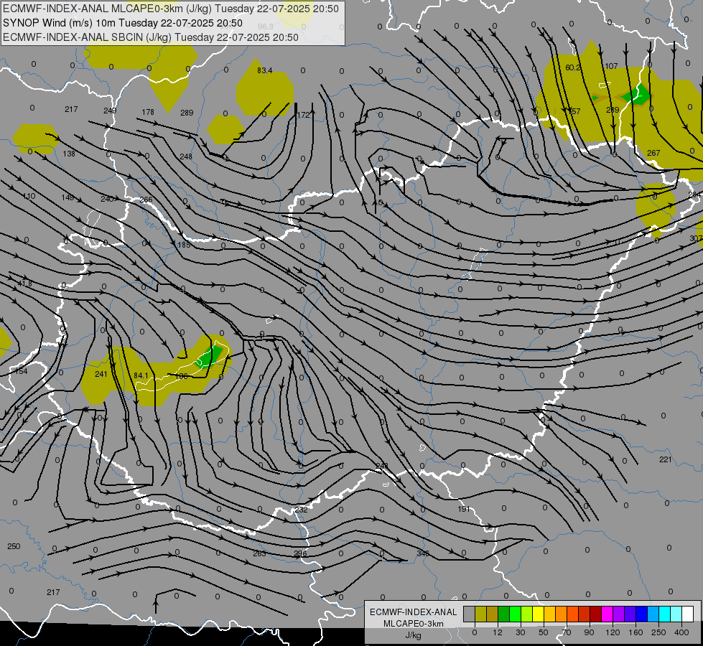Choose the bright cyan legend swatch
Screen dimensions: 703x646
click(x=665, y=614)
